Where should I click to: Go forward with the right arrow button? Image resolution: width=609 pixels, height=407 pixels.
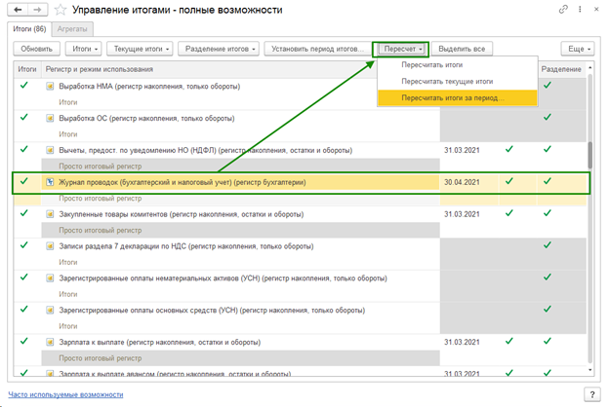click(x=38, y=10)
